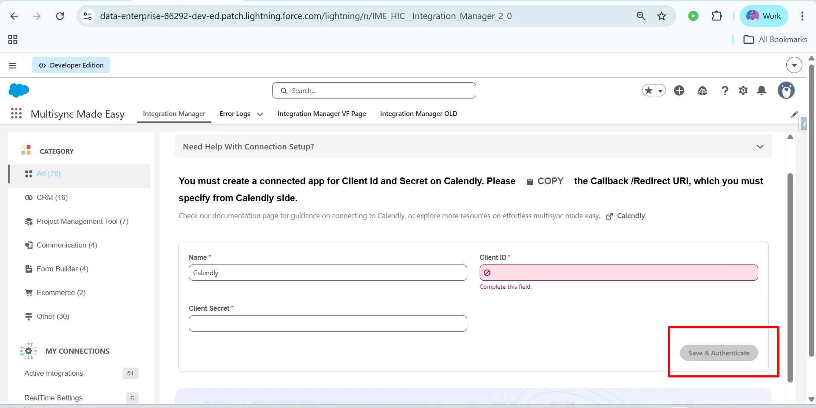Click the Save & Authenticate button
Viewport: 816px width, 408px height.
[719, 353]
